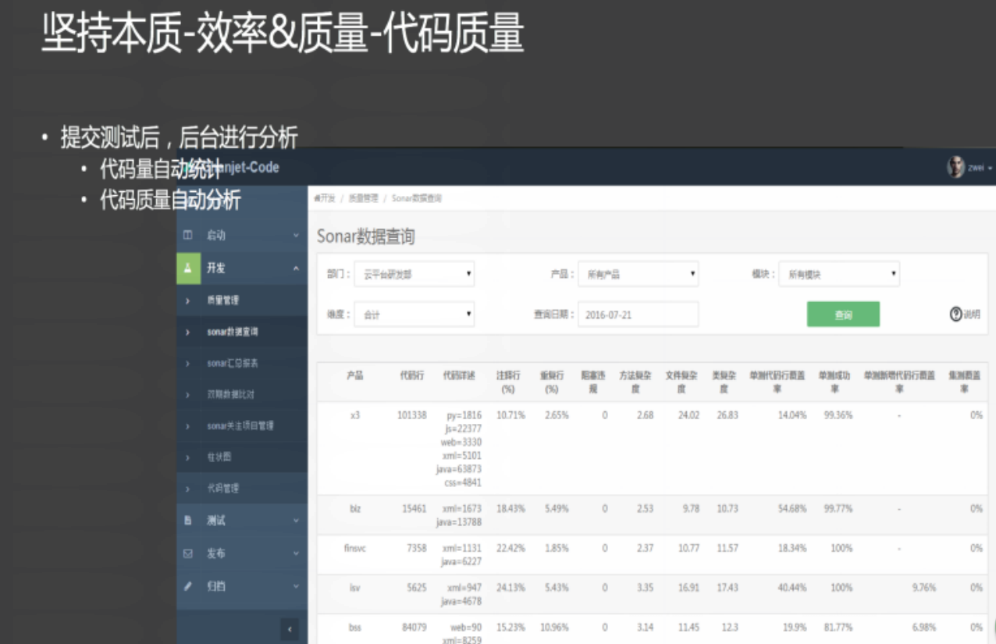Click the 发布 envelope icon in sidebar
Image resolution: width=996 pixels, height=644 pixels.
click(187, 553)
